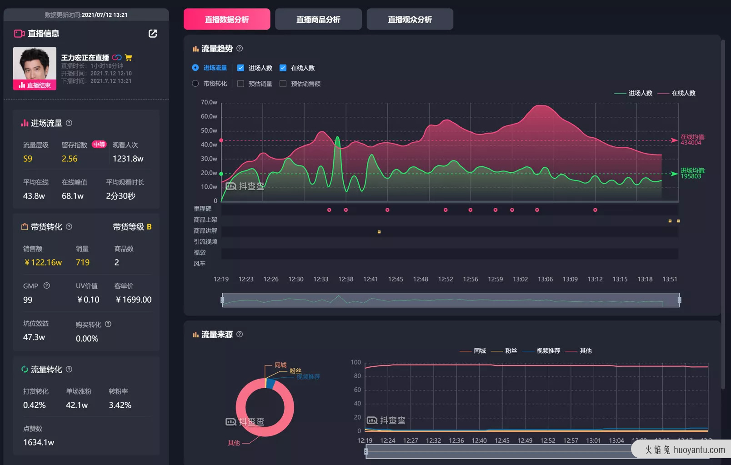Viewport: 731px width, 465px height.
Task: Click the camera icon next to 直播信息
Action: (x=19, y=34)
